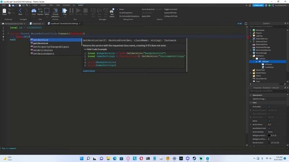Open the Learn more link
289x162 pixels.
[89, 71]
